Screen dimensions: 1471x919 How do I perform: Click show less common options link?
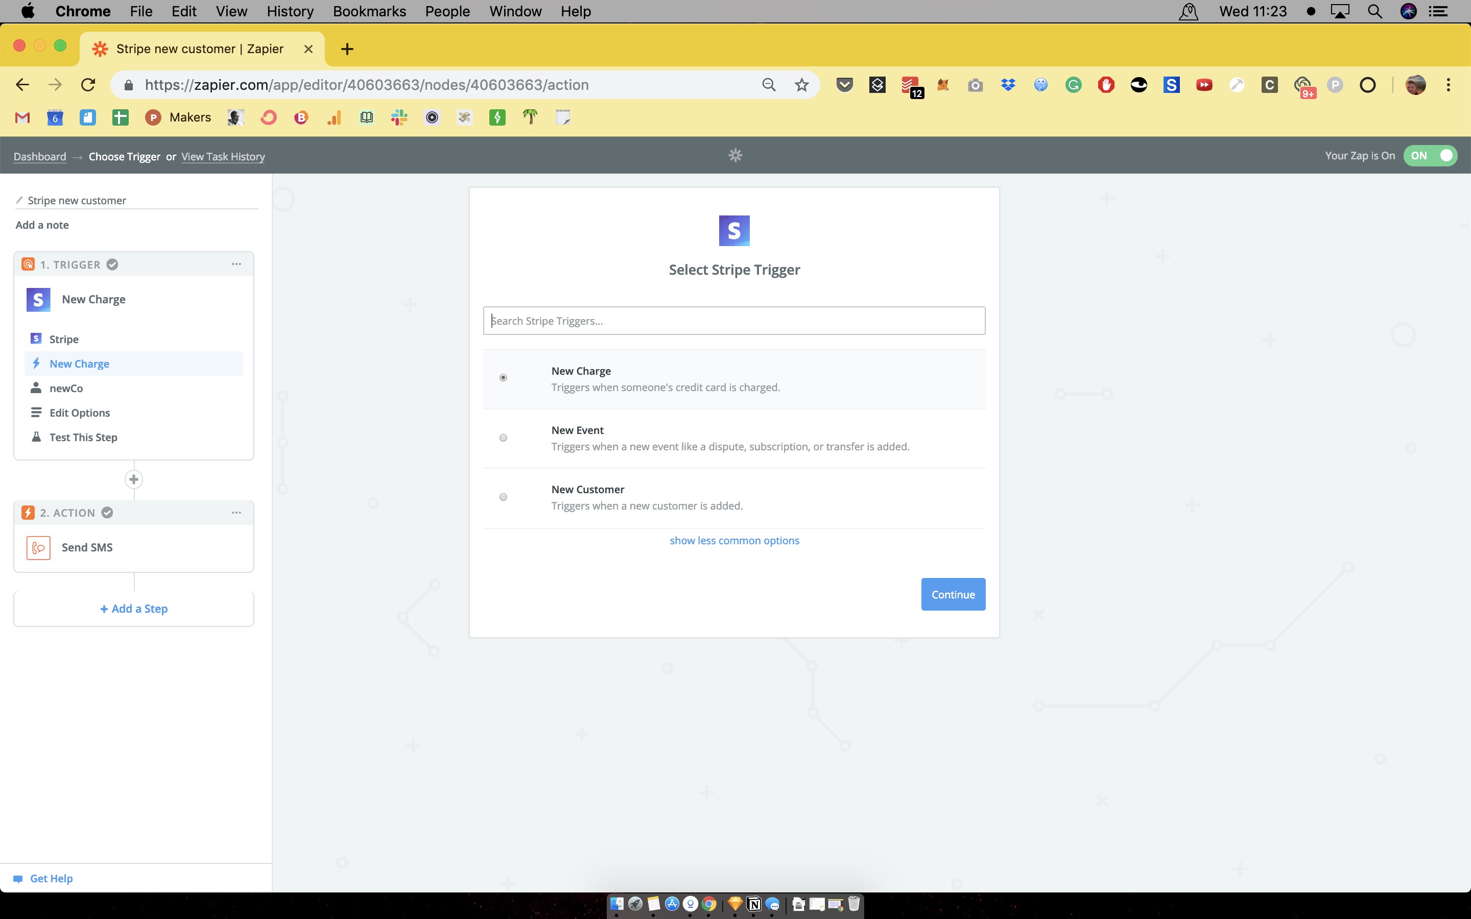click(734, 540)
